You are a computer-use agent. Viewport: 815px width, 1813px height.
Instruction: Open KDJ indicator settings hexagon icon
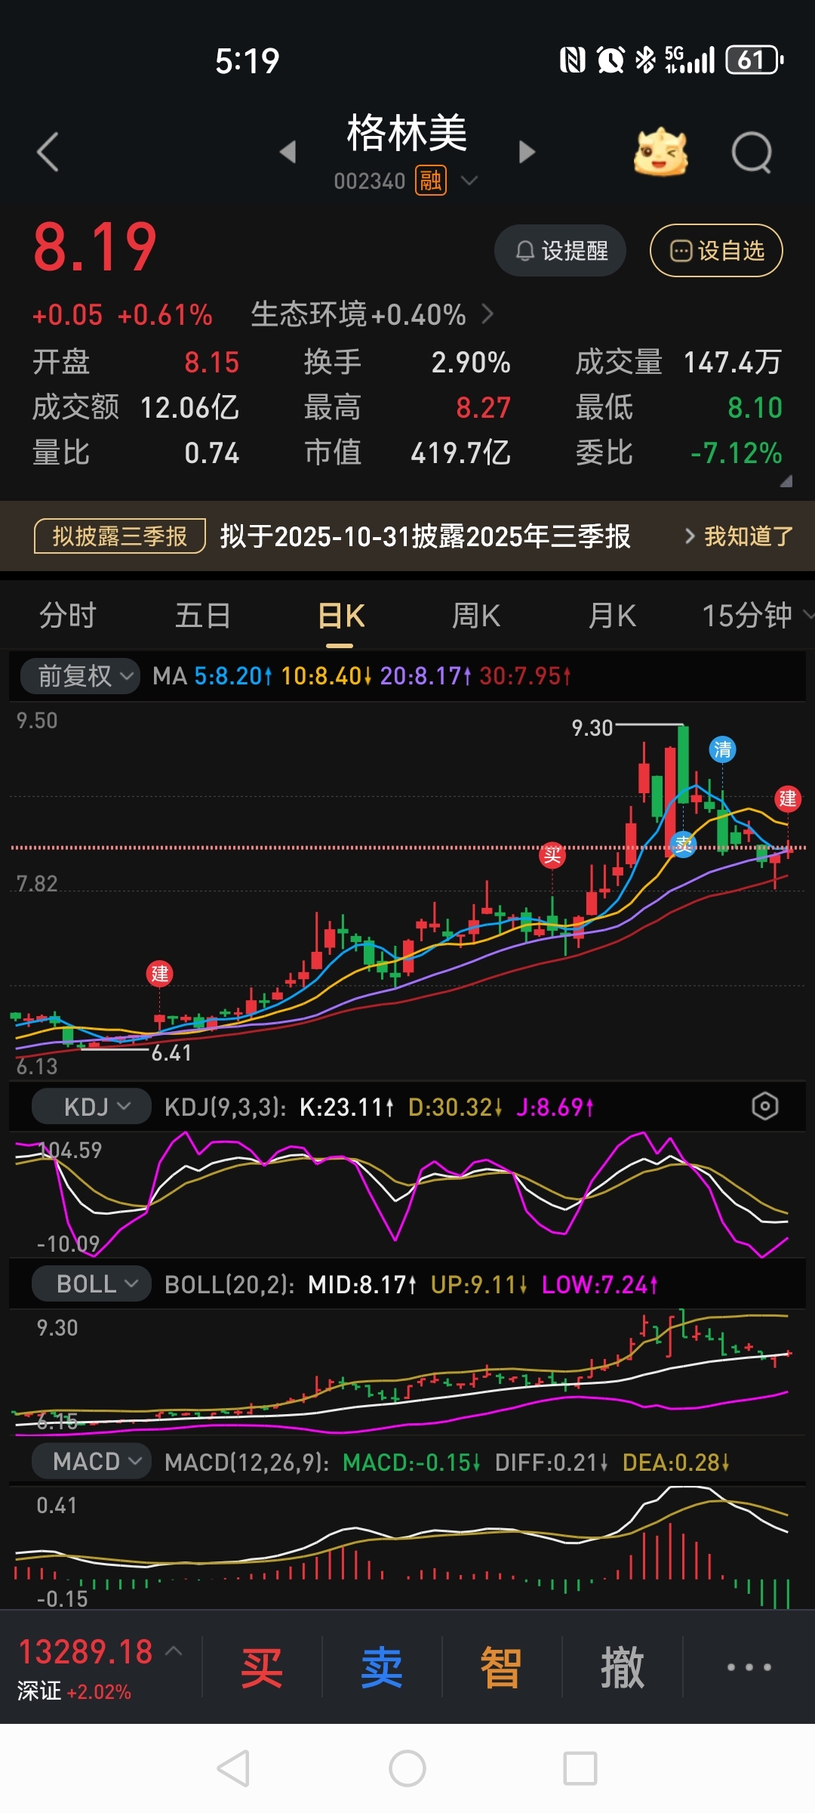pyautogui.click(x=764, y=1107)
